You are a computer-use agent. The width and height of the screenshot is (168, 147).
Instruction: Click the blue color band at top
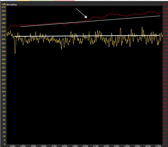coord(10,1)
